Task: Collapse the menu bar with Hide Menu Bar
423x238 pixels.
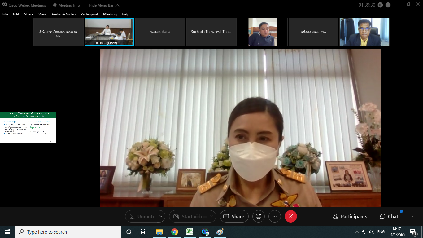Action: 104,5
